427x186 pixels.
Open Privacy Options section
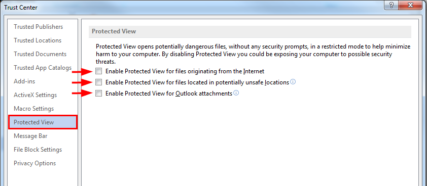(35, 163)
